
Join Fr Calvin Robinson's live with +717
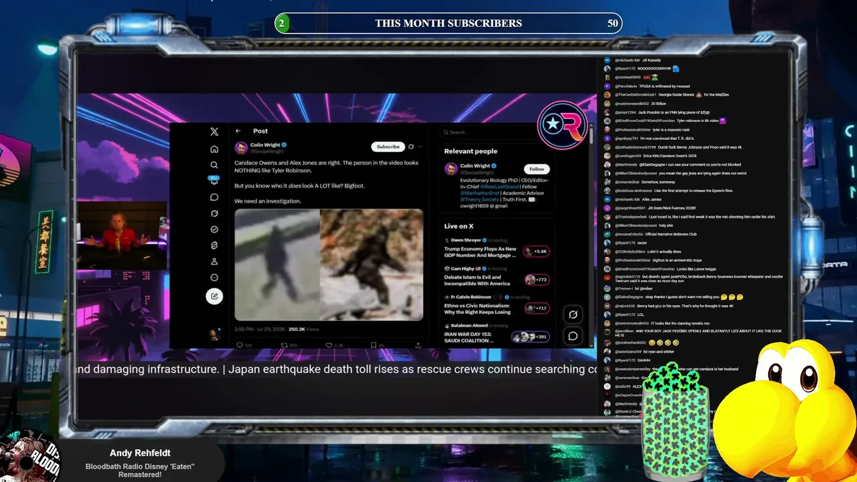[x=536, y=308]
